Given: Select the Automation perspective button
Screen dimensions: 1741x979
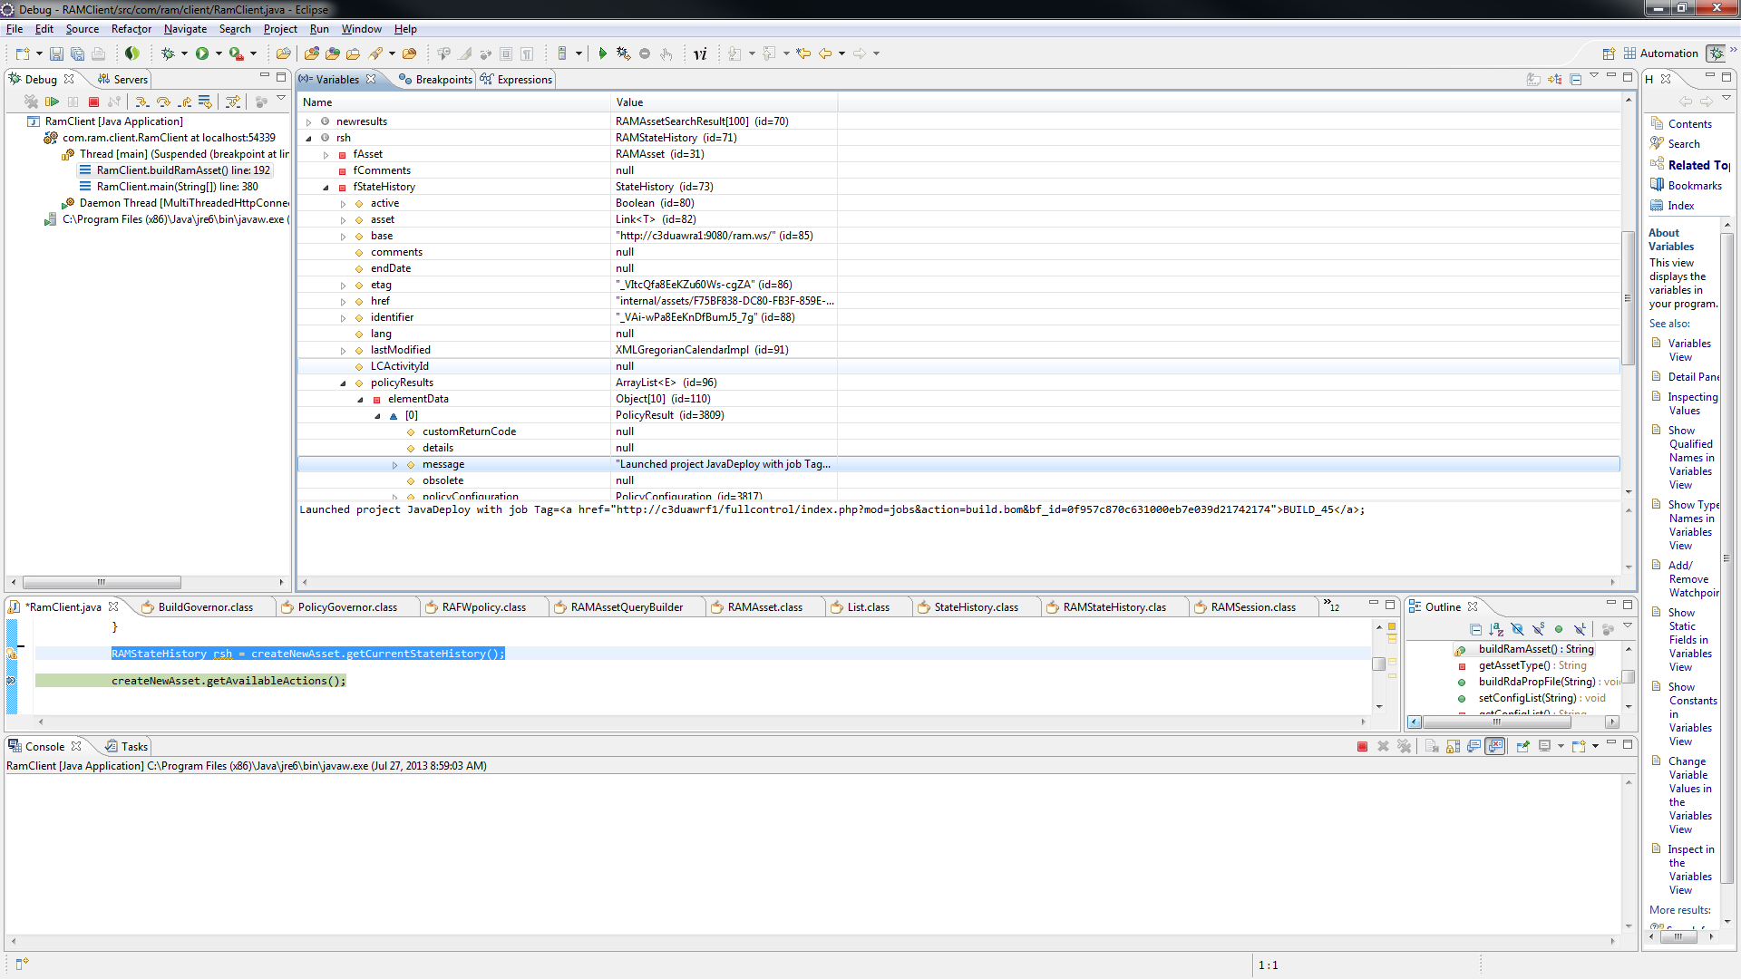Looking at the screenshot, I should point(1659,53).
